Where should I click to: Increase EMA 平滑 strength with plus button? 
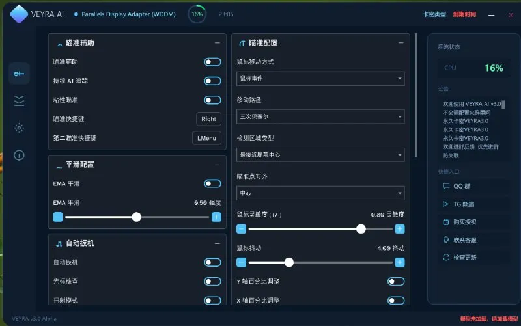[216, 217]
